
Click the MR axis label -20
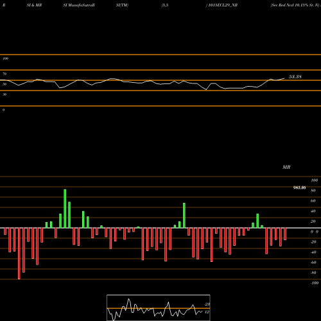[313, 242]
